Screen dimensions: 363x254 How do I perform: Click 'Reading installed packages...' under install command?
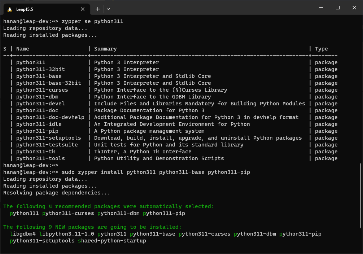[x=50, y=186]
